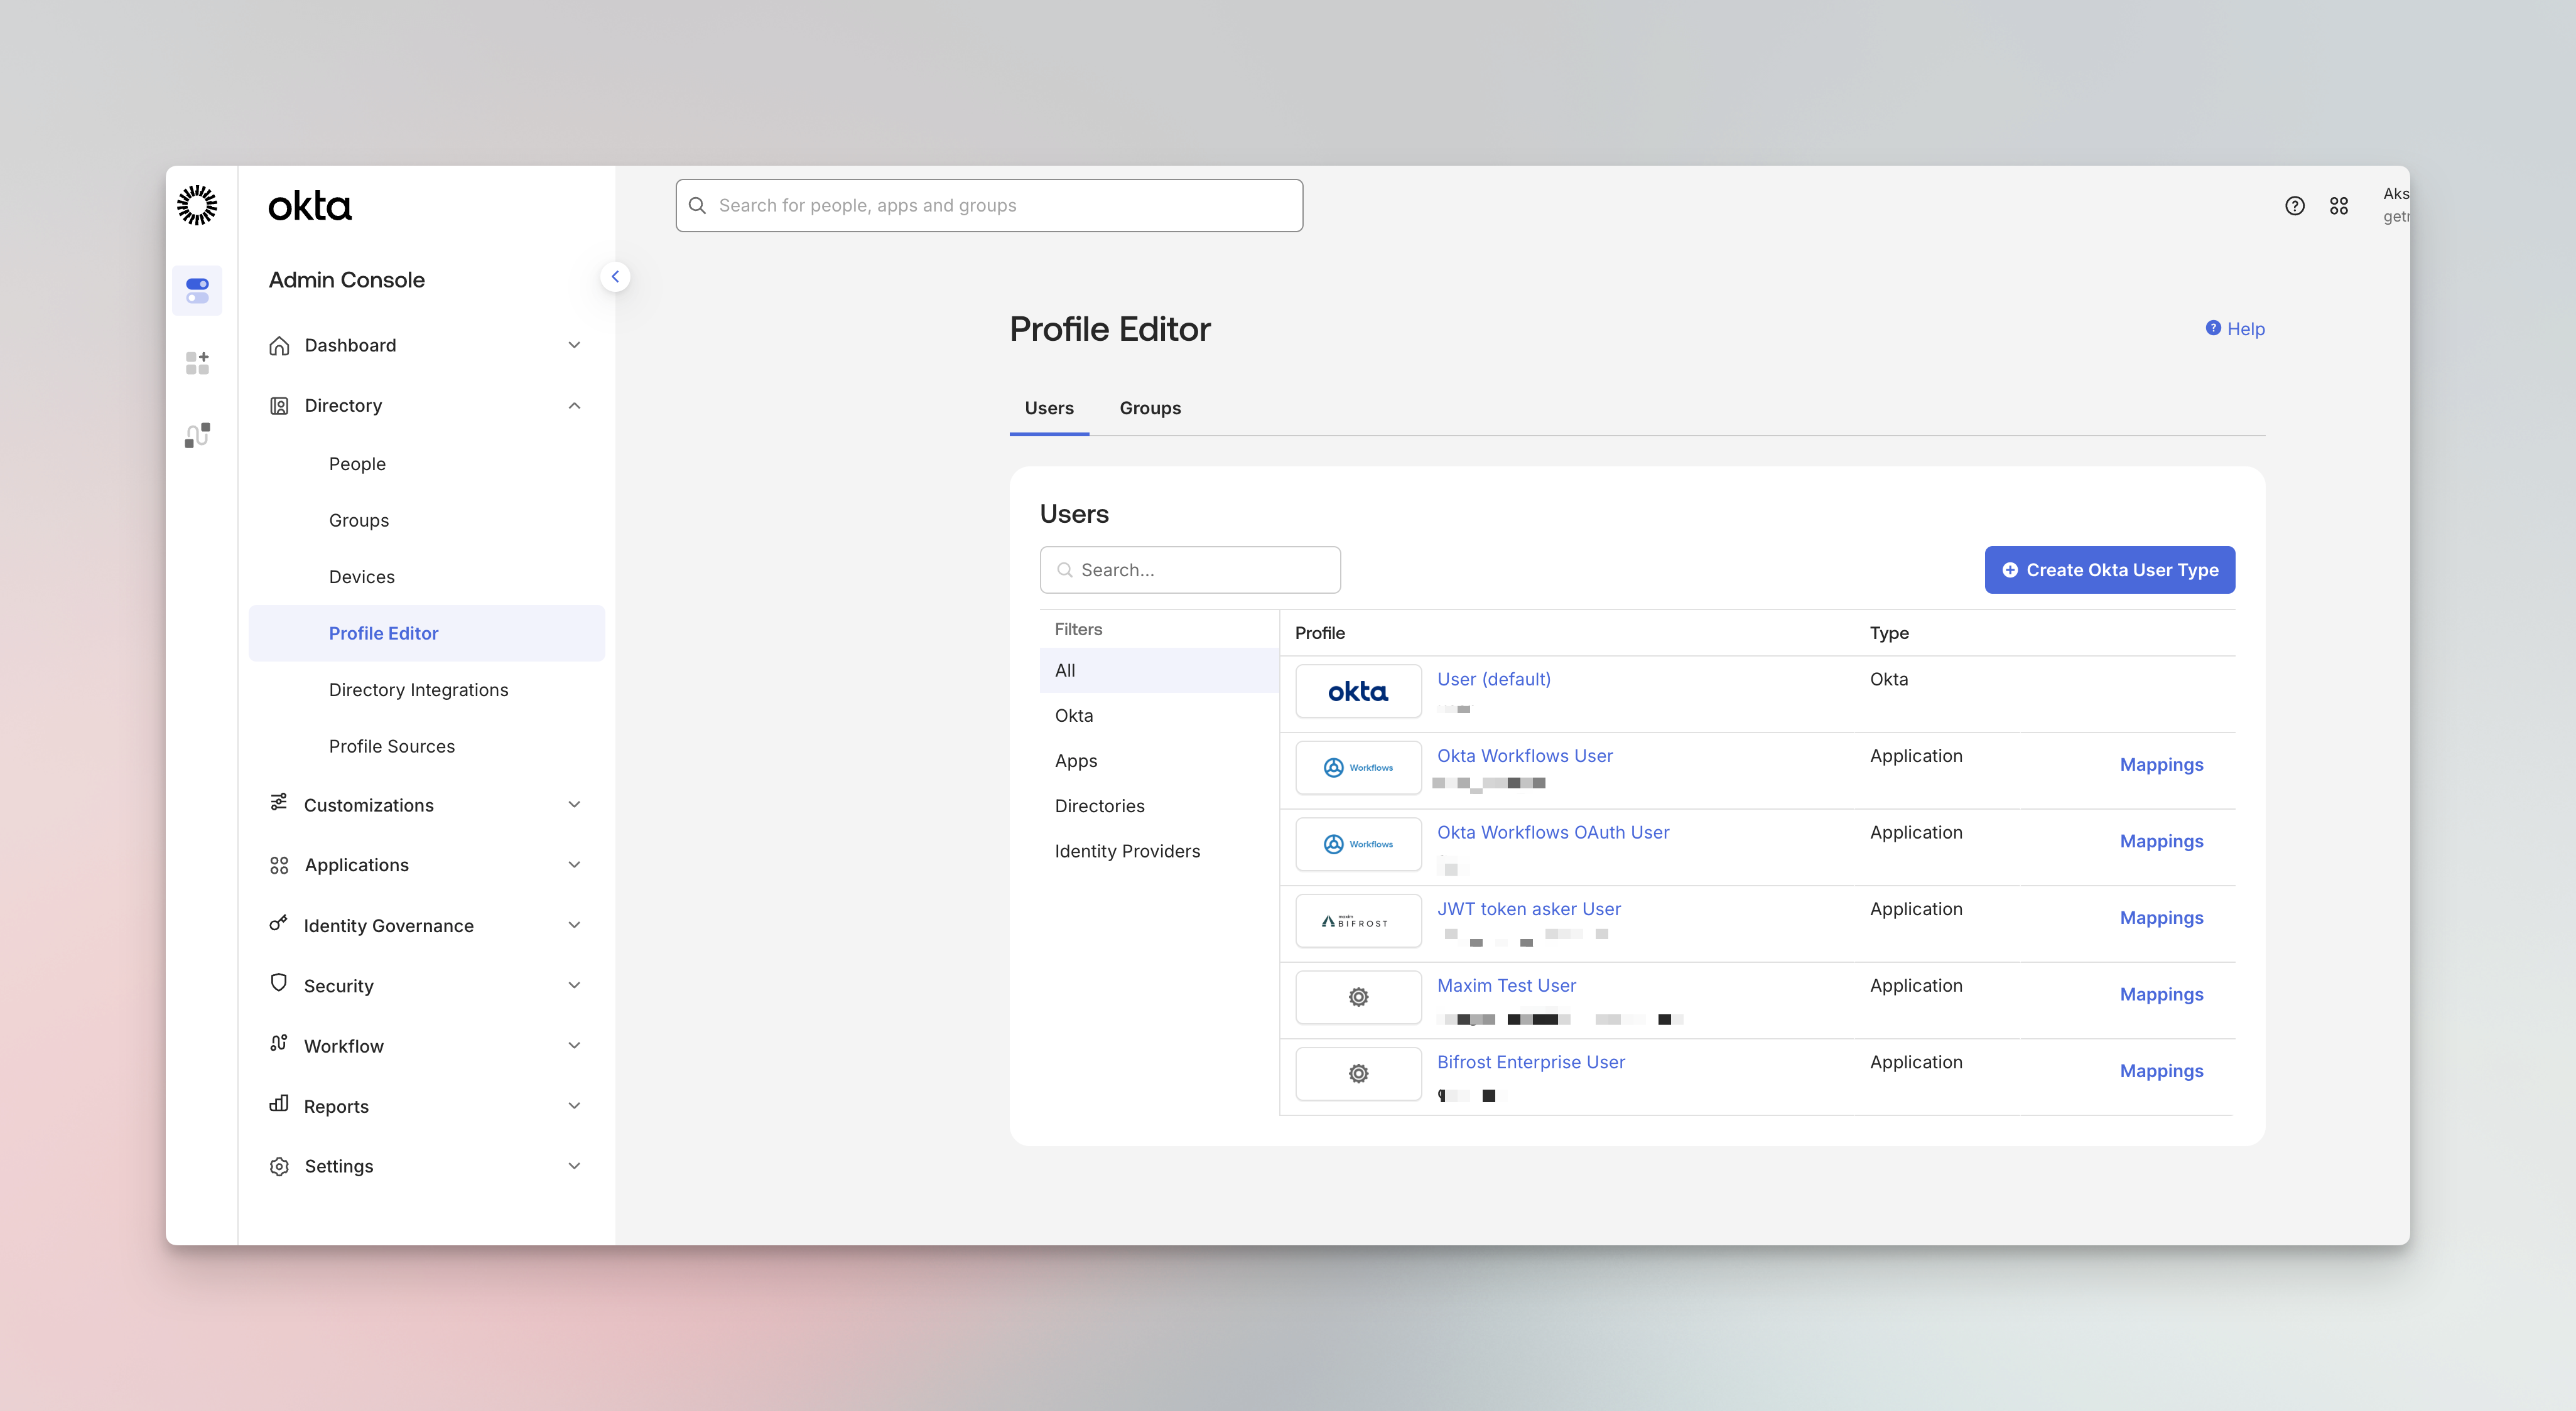Click the gear thumbnail beside Bifrost Enterprise User

[x=1358, y=1074]
